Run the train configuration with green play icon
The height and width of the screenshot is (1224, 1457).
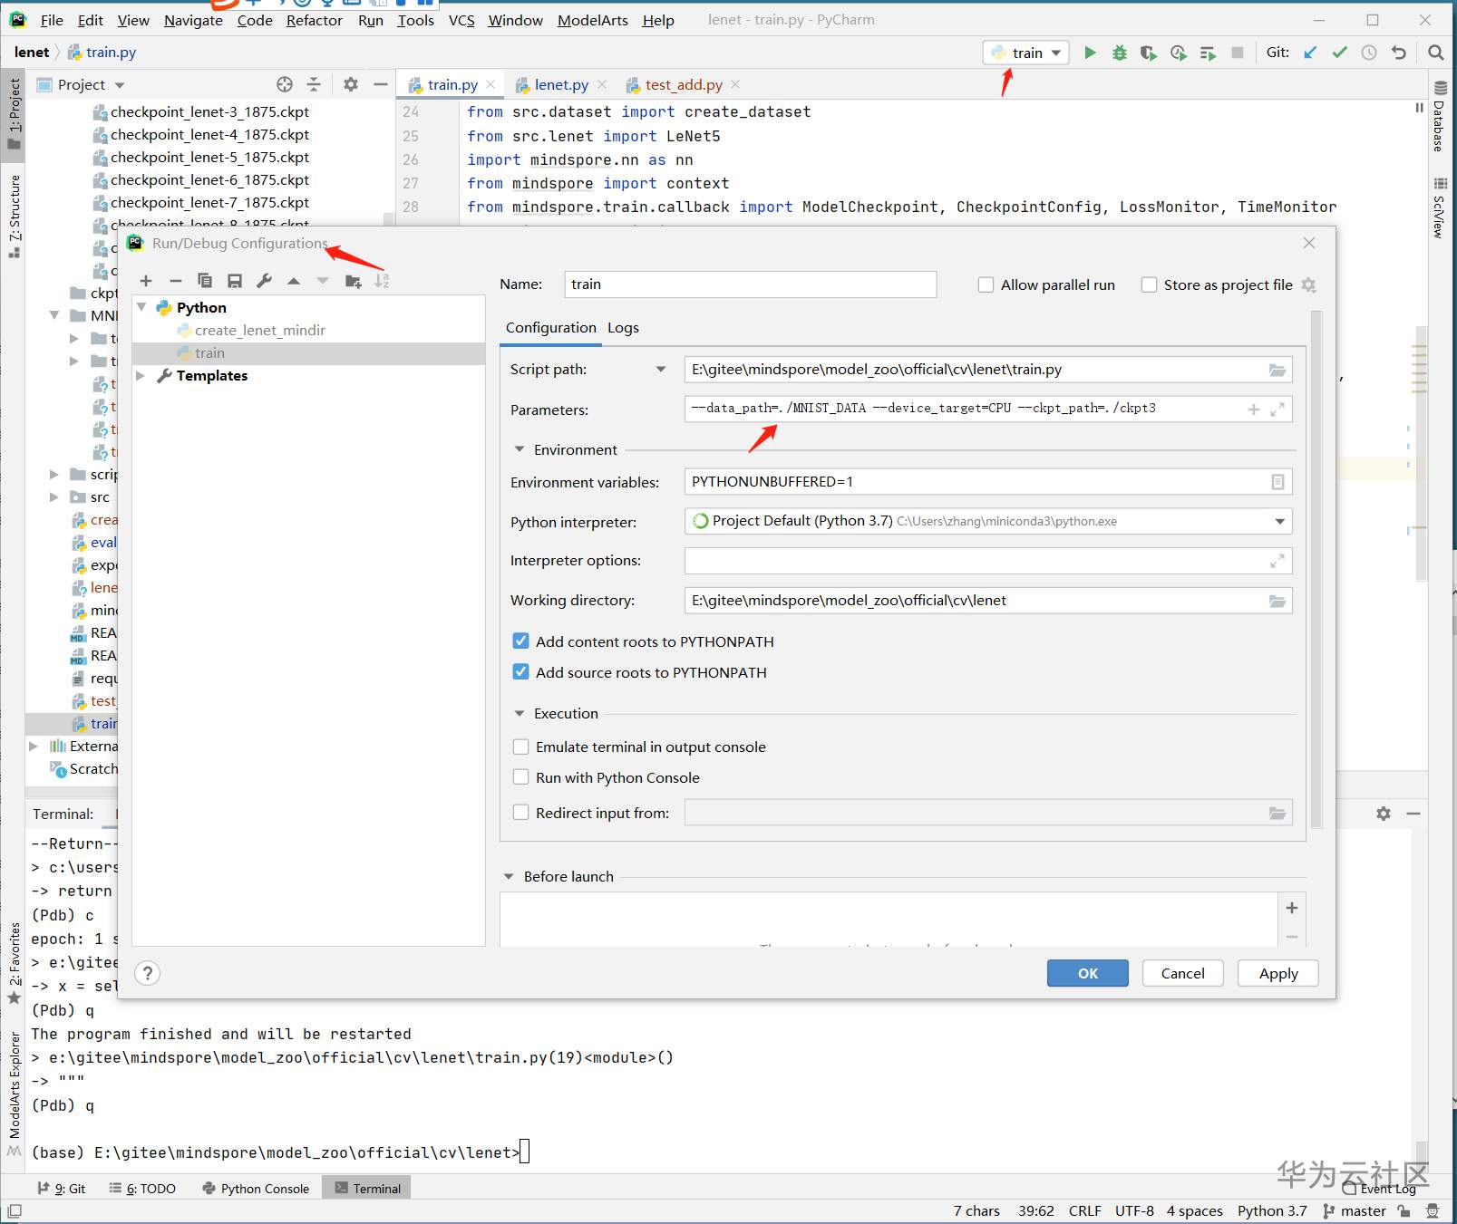1090,53
